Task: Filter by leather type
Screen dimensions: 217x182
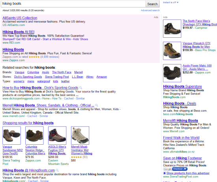Action: pyautogui.click(x=65, y=81)
